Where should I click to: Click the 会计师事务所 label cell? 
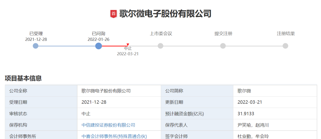pyautogui.click(x=41, y=135)
